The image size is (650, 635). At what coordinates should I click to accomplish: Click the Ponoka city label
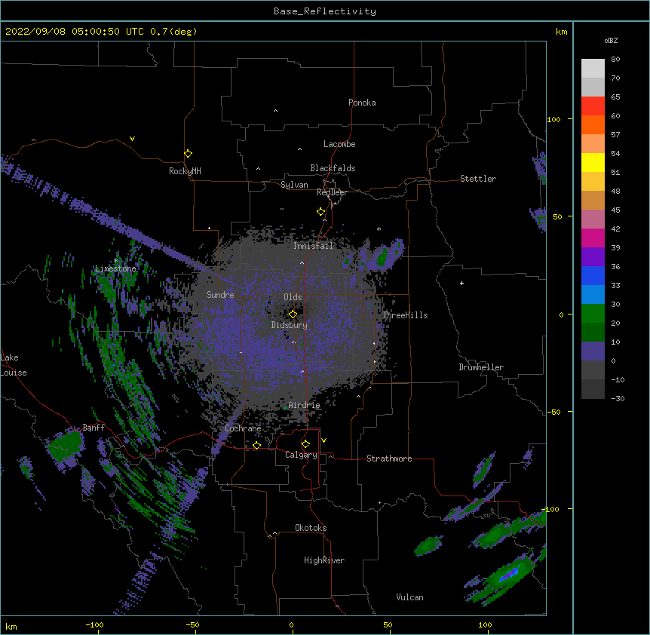[x=362, y=103]
